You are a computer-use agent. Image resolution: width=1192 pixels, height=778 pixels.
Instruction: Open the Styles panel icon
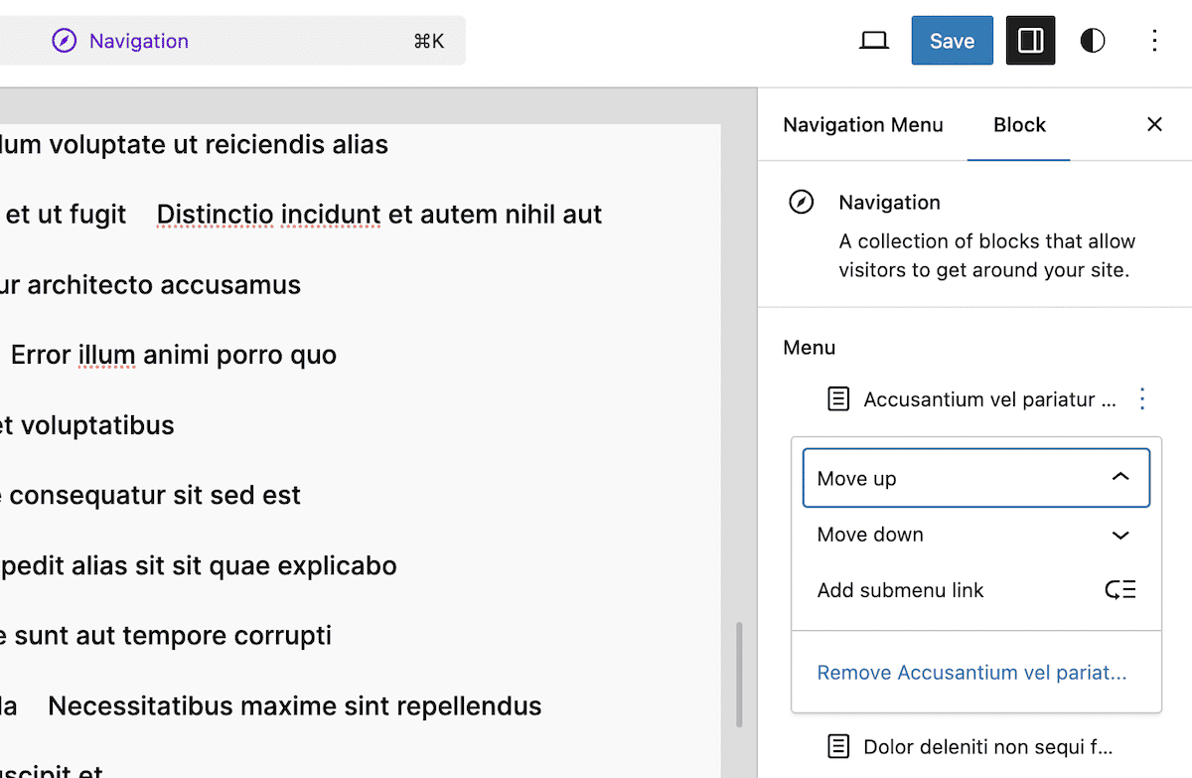1092,41
